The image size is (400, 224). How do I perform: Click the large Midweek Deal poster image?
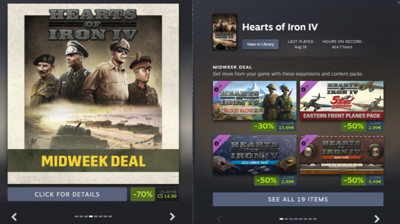pos(93,94)
